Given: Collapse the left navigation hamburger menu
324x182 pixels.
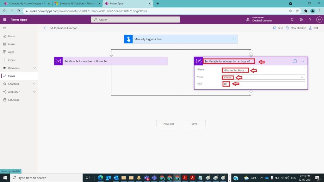Looking at the screenshot, I should point(4,28).
